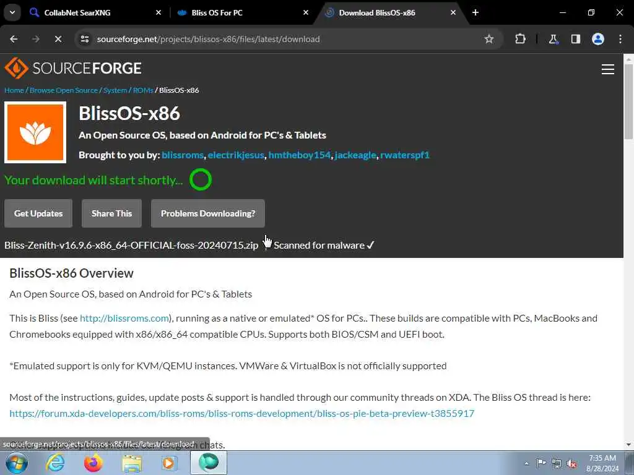Open site information icon in address bar
The height and width of the screenshot is (475, 634).
pos(84,39)
